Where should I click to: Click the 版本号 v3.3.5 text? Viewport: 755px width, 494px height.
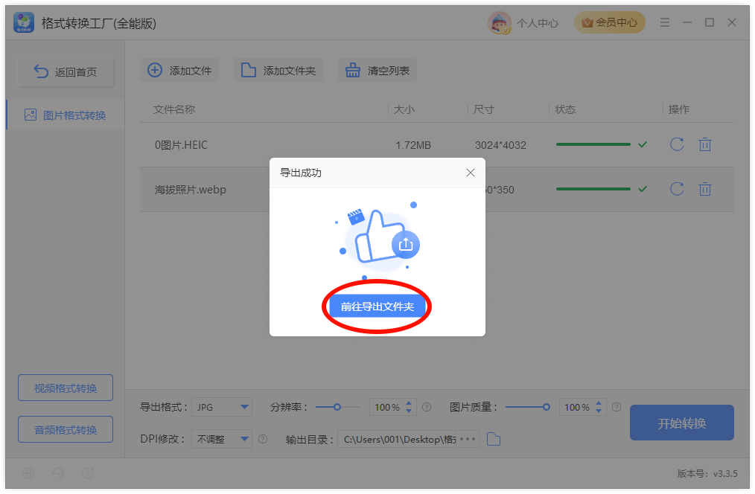(707, 473)
